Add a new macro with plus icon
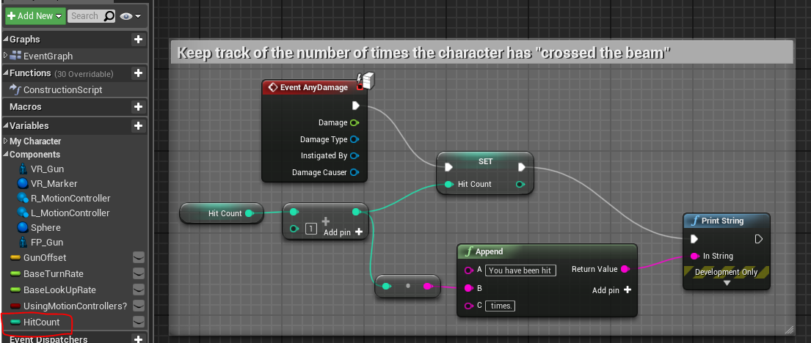Viewport: 811px width, 343px height. [x=137, y=107]
